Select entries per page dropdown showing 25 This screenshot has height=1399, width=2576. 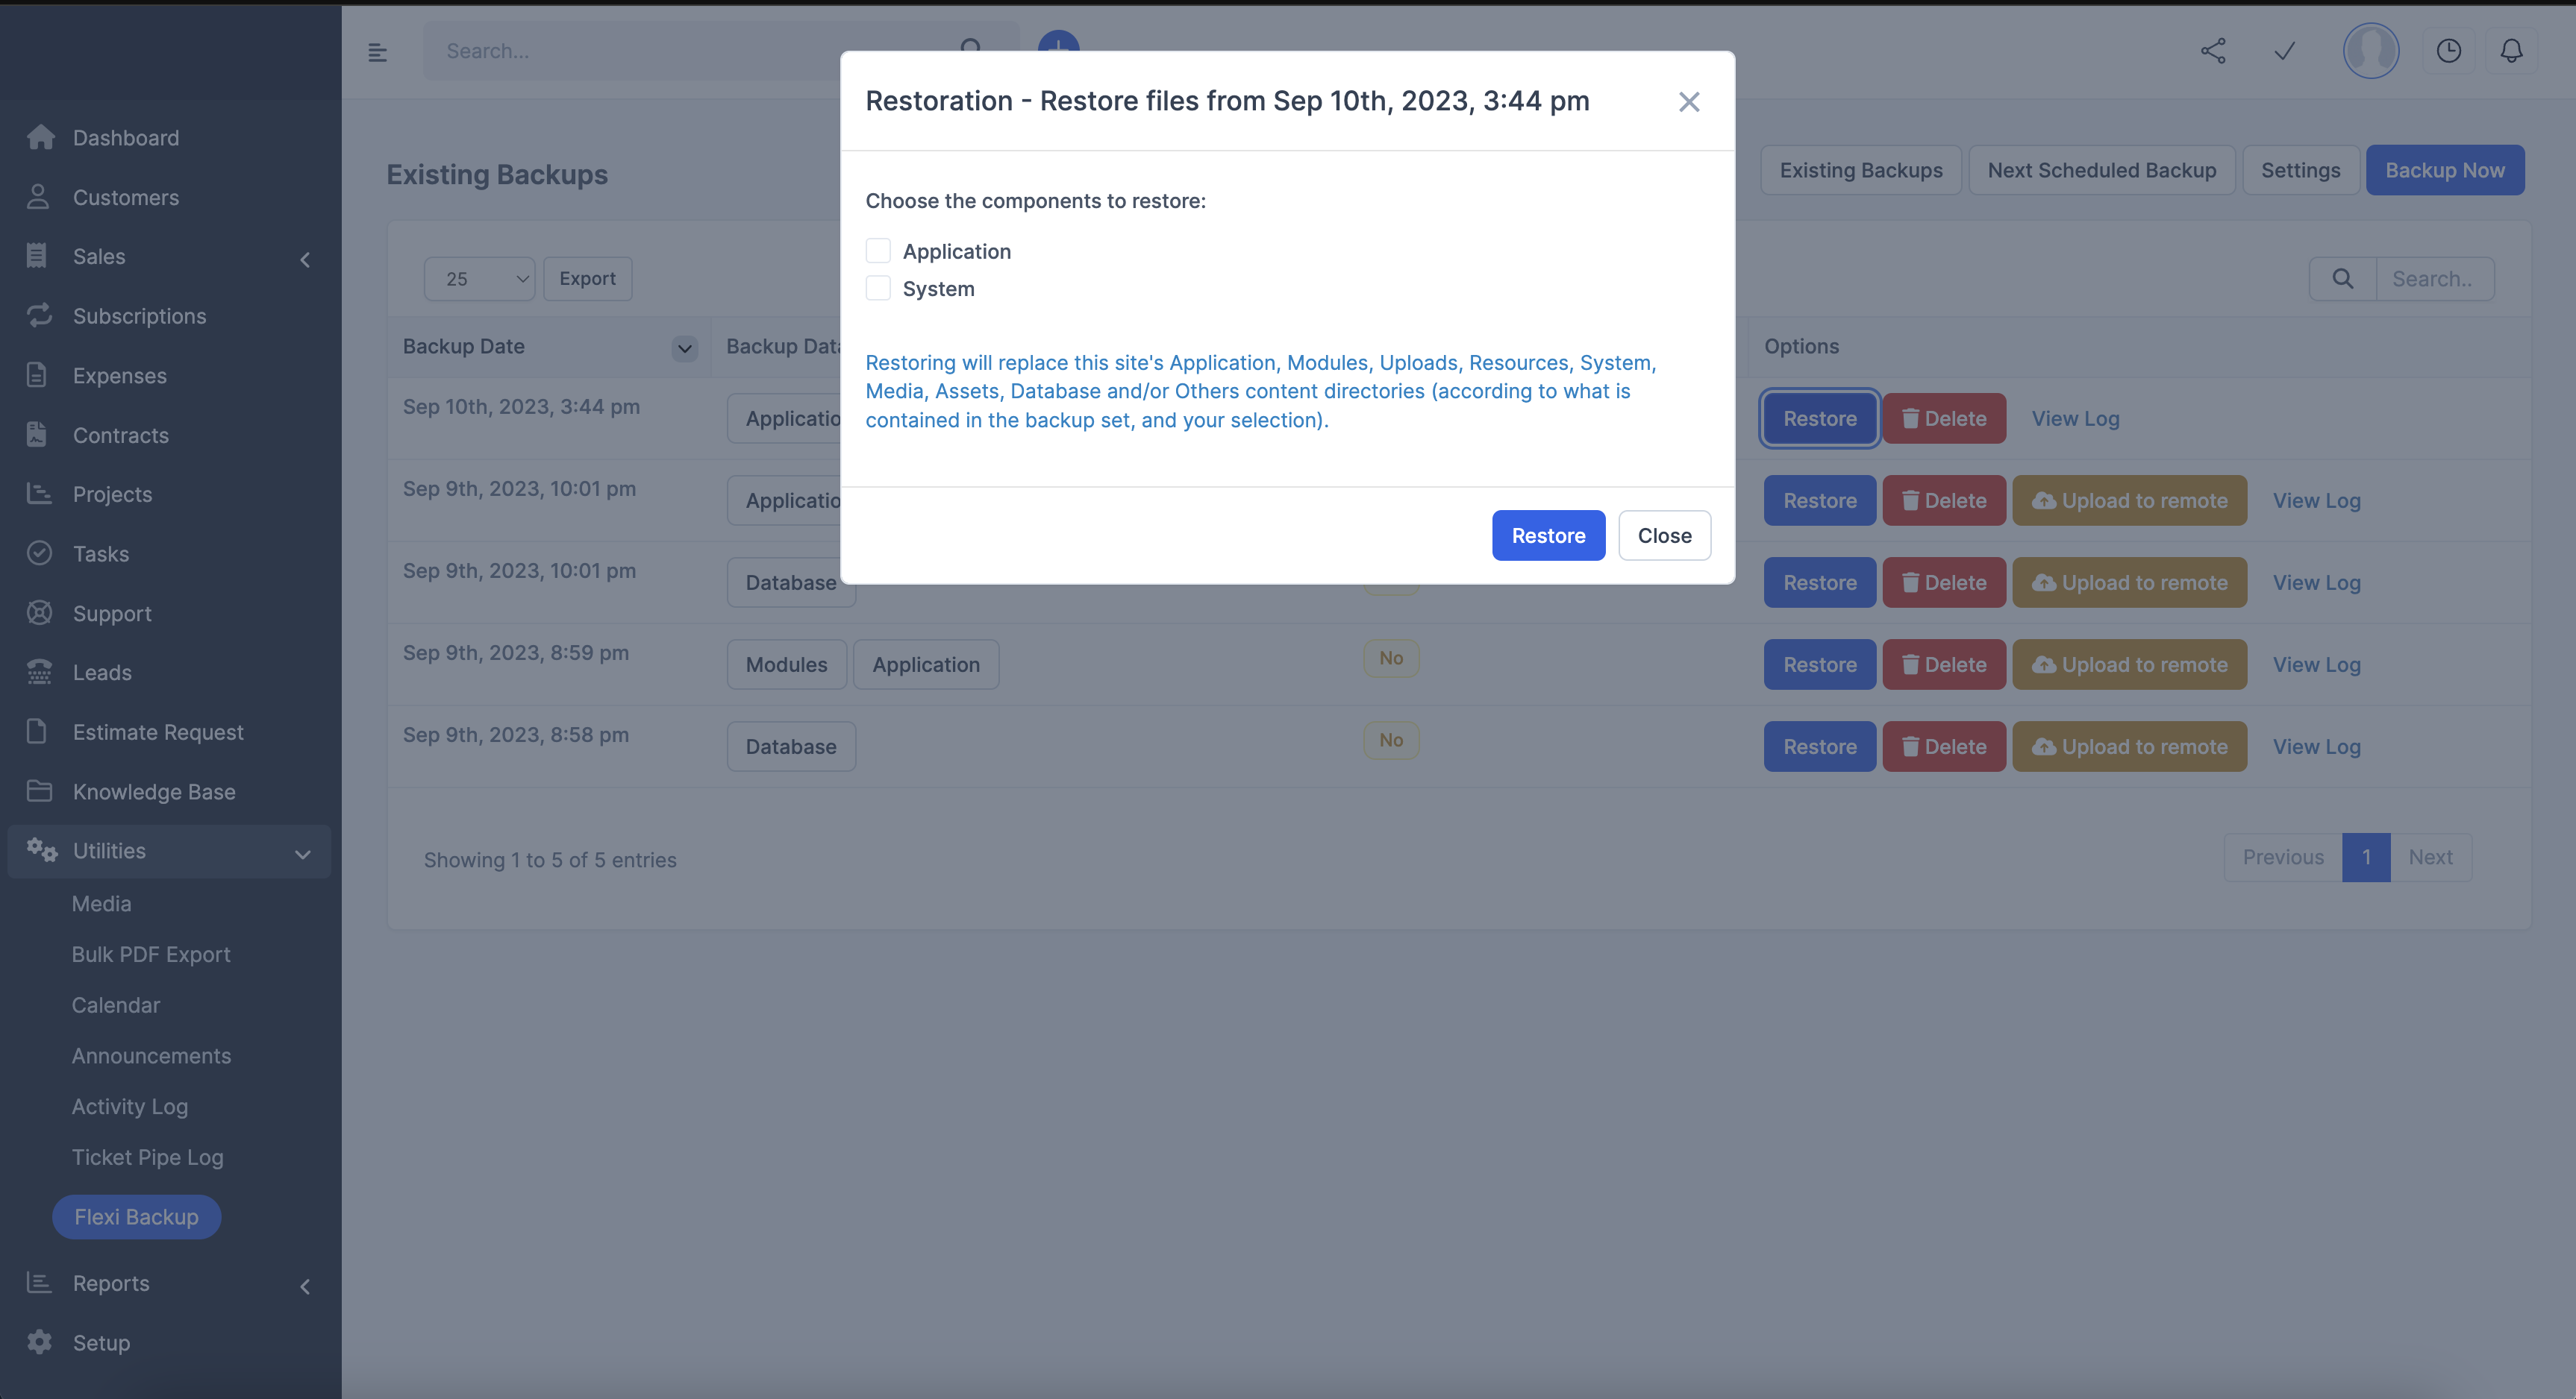pos(479,279)
